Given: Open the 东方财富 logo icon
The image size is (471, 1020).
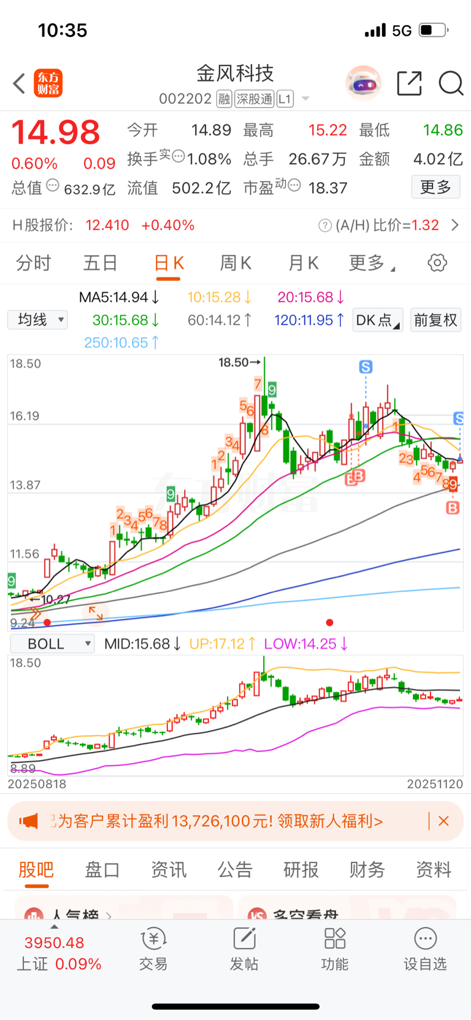Looking at the screenshot, I should 48,83.
